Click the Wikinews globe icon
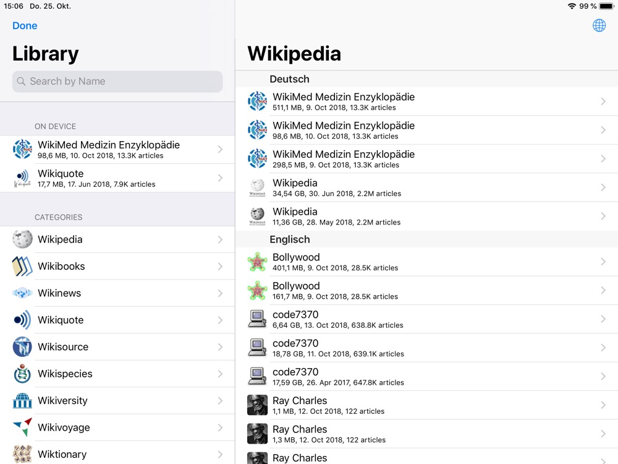 pyautogui.click(x=22, y=293)
